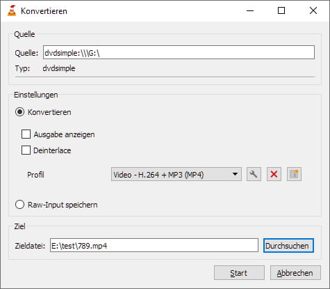This screenshot has width=330, height=289.
Task: Click the 'Profil' label
Action: coord(35,175)
